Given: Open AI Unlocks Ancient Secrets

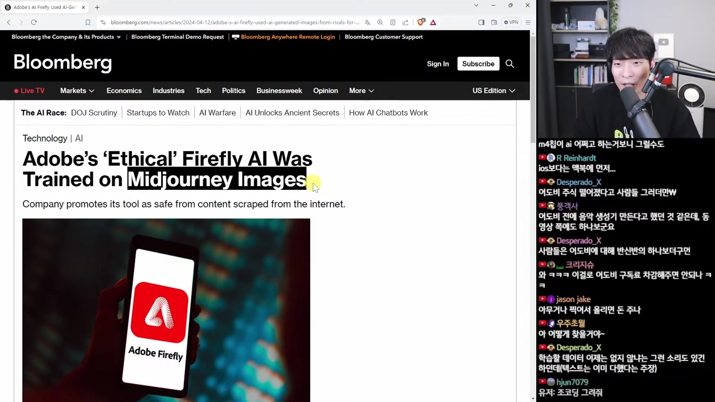Looking at the screenshot, I should 293,113.
